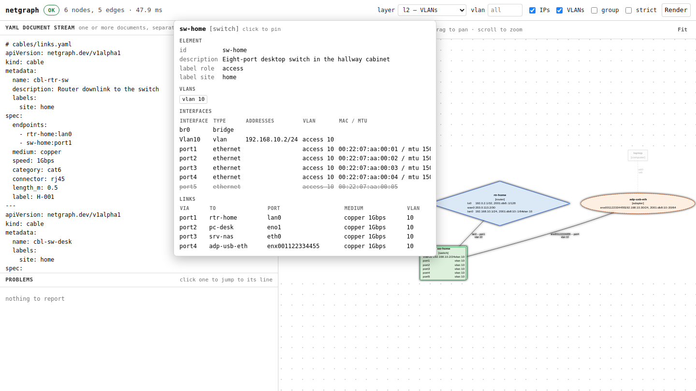Click enx001122334455 port cell
Image resolution: width=696 pixels, height=391 pixels.
point(293,246)
